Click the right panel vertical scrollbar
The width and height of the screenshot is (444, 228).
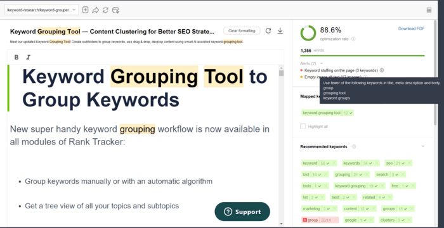(436, 73)
